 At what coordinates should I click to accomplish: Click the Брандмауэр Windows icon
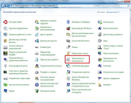pos(68,28)
